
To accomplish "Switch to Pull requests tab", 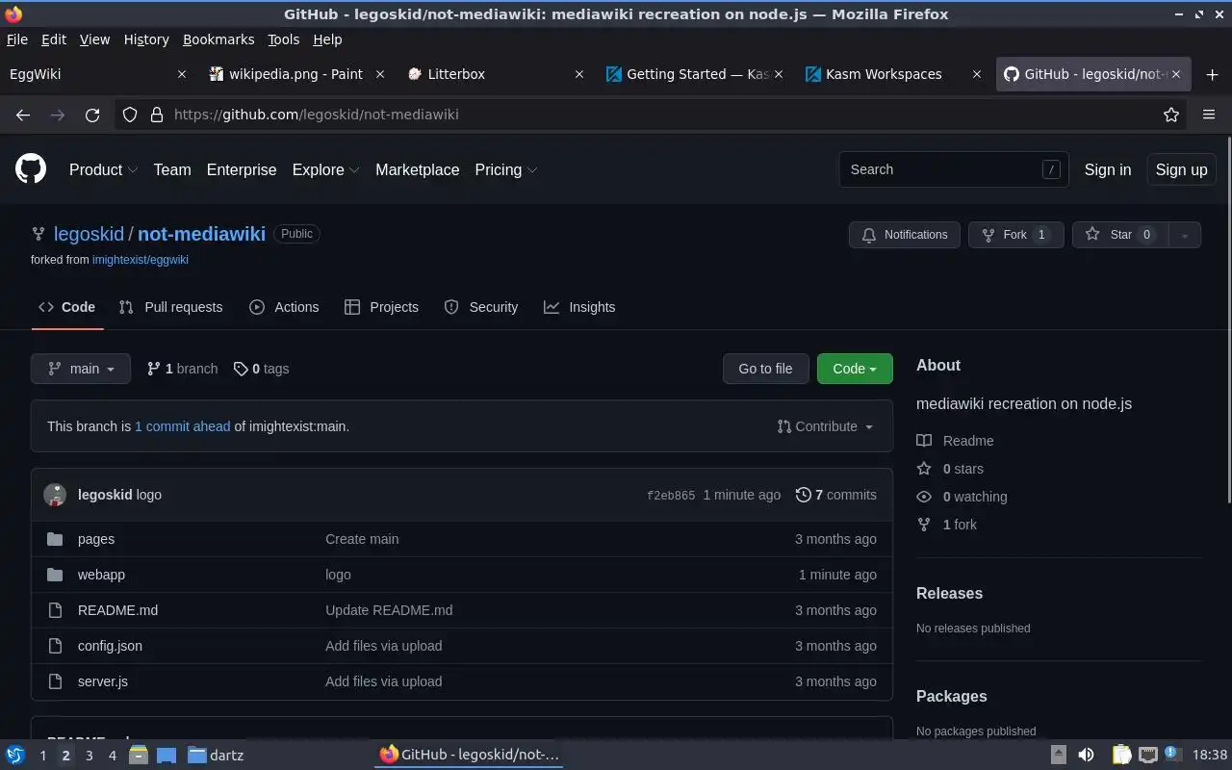I will (170, 307).
